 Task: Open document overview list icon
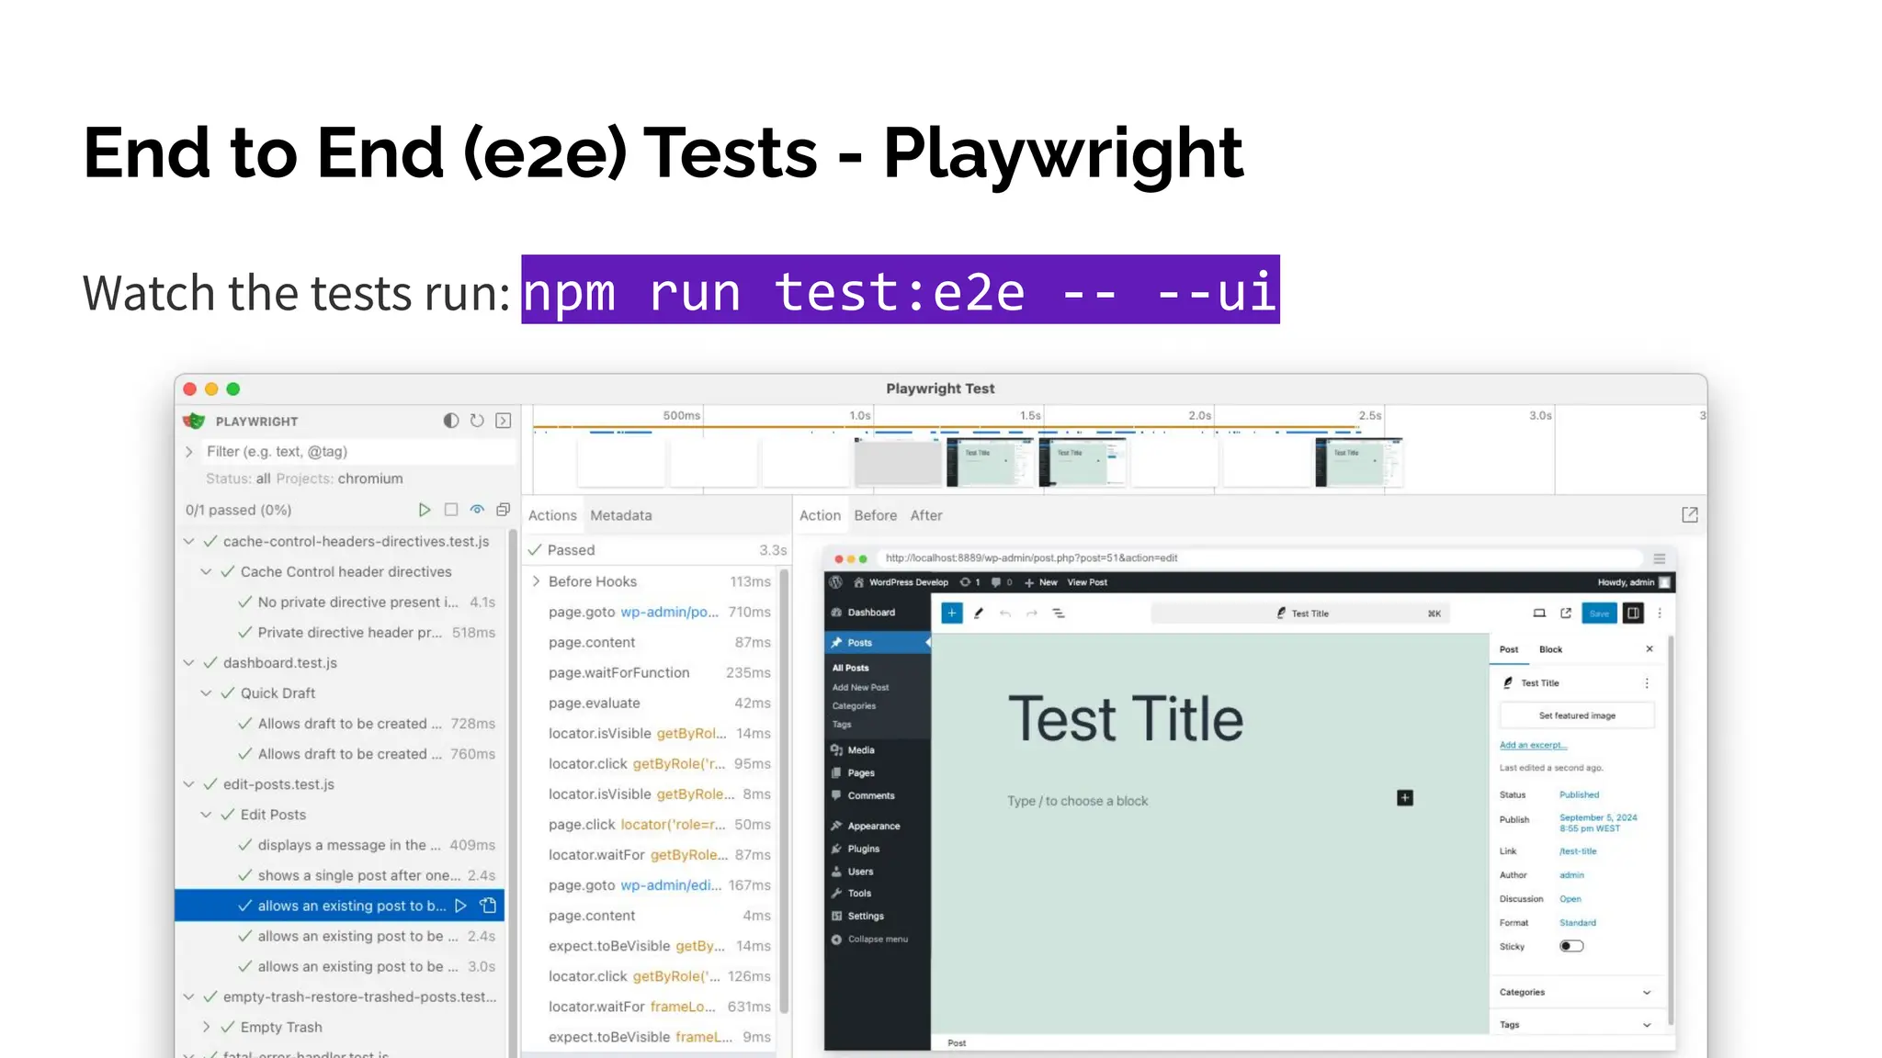point(1059,613)
